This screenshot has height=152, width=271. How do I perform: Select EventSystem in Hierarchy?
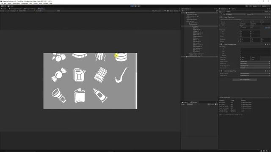[193, 19]
